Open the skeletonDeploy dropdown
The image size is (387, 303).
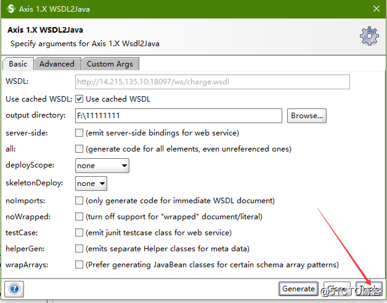(91, 184)
